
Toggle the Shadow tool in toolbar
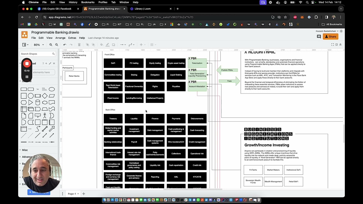click(x=113, y=45)
